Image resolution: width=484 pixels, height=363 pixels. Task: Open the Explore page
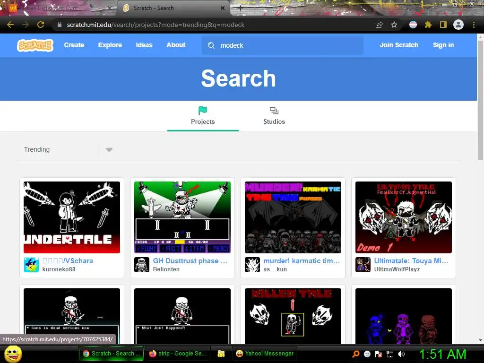click(110, 45)
